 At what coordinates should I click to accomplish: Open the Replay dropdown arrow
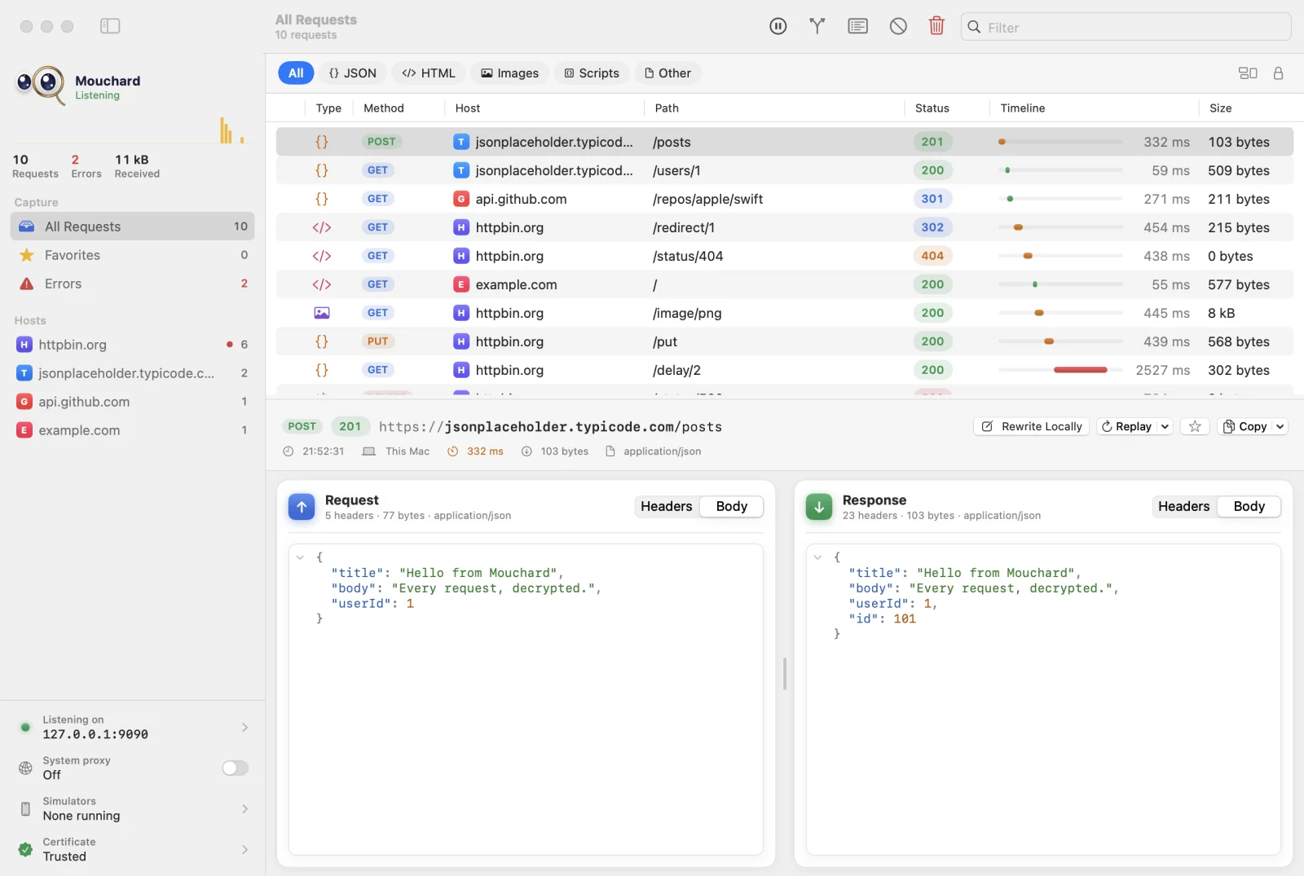point(1165,426)
